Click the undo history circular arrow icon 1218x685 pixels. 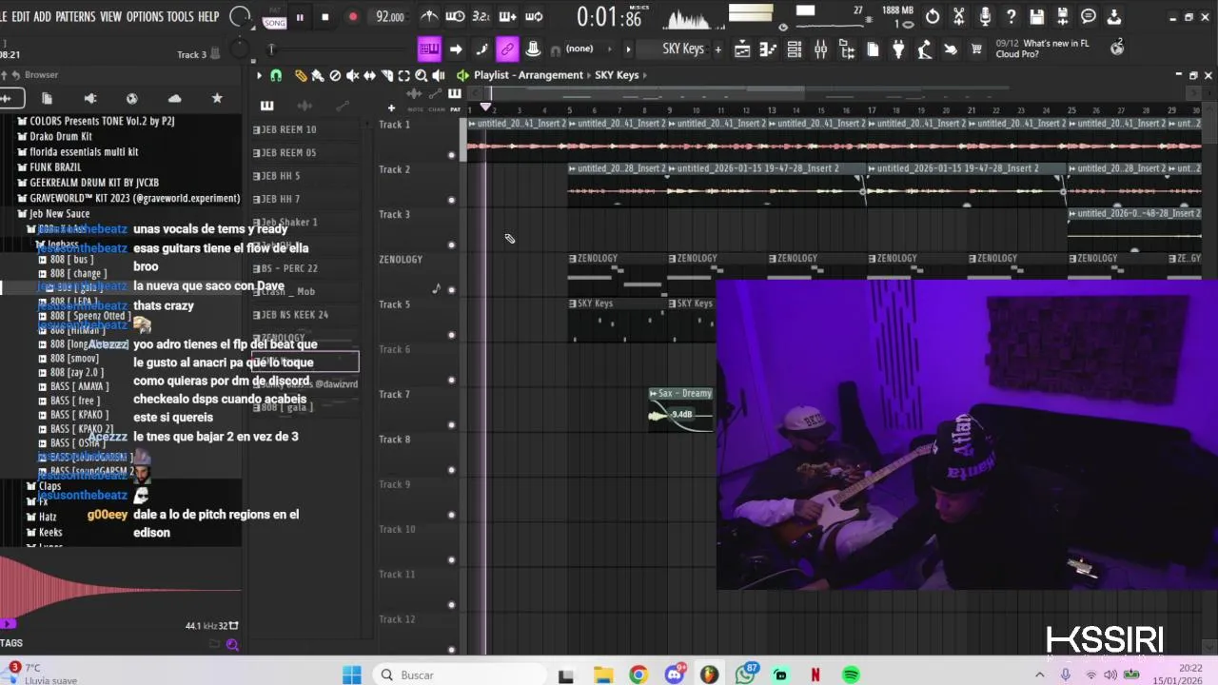933,16
